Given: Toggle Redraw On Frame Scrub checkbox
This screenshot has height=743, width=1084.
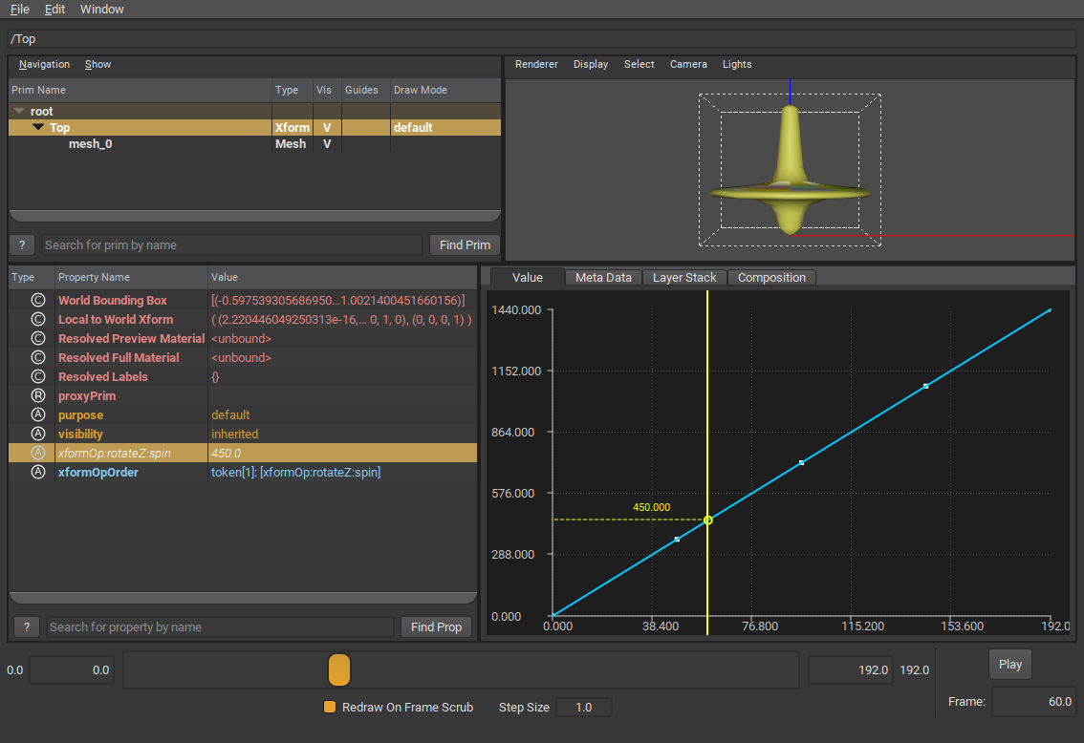Looking at the screenshot, I should 330,708.
